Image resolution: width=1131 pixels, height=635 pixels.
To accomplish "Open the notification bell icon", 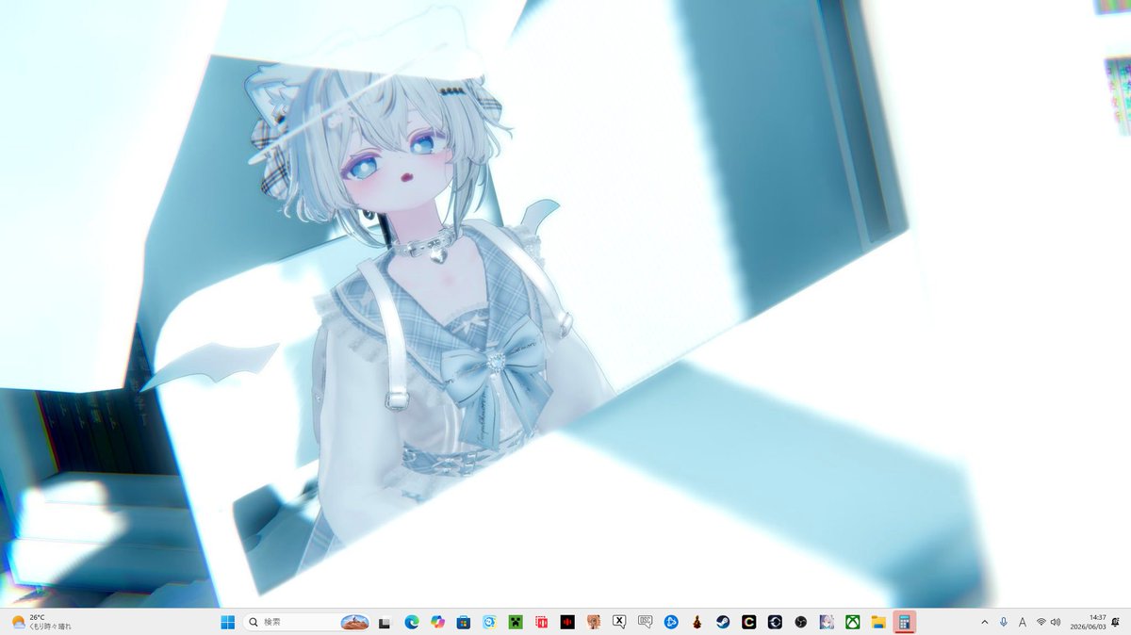I will pyautogui.click(x=1116, y=622).
